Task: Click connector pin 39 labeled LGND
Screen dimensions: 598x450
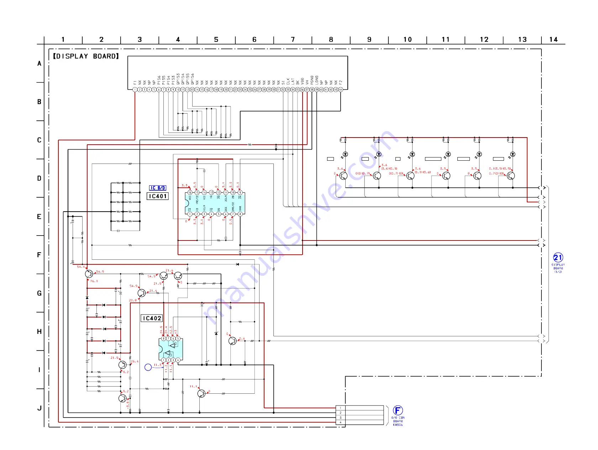Action: pyautogui.click(x=317, y=89)
